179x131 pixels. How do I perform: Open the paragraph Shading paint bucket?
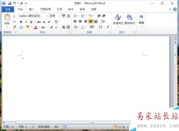coord(75,27)
